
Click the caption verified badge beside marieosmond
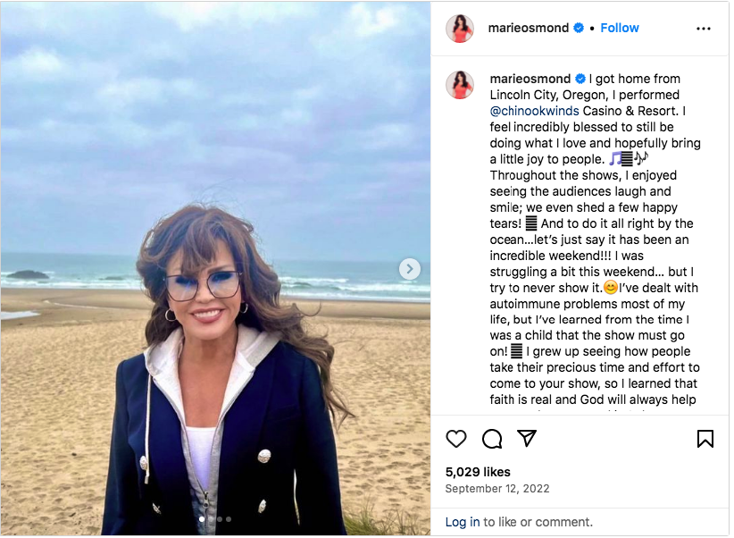[x=580, y=79]
